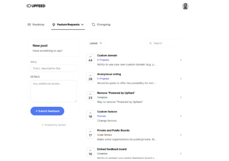229x161 pixels.
Task: Switch to the Roadmap tab
Action: (36, 24)
